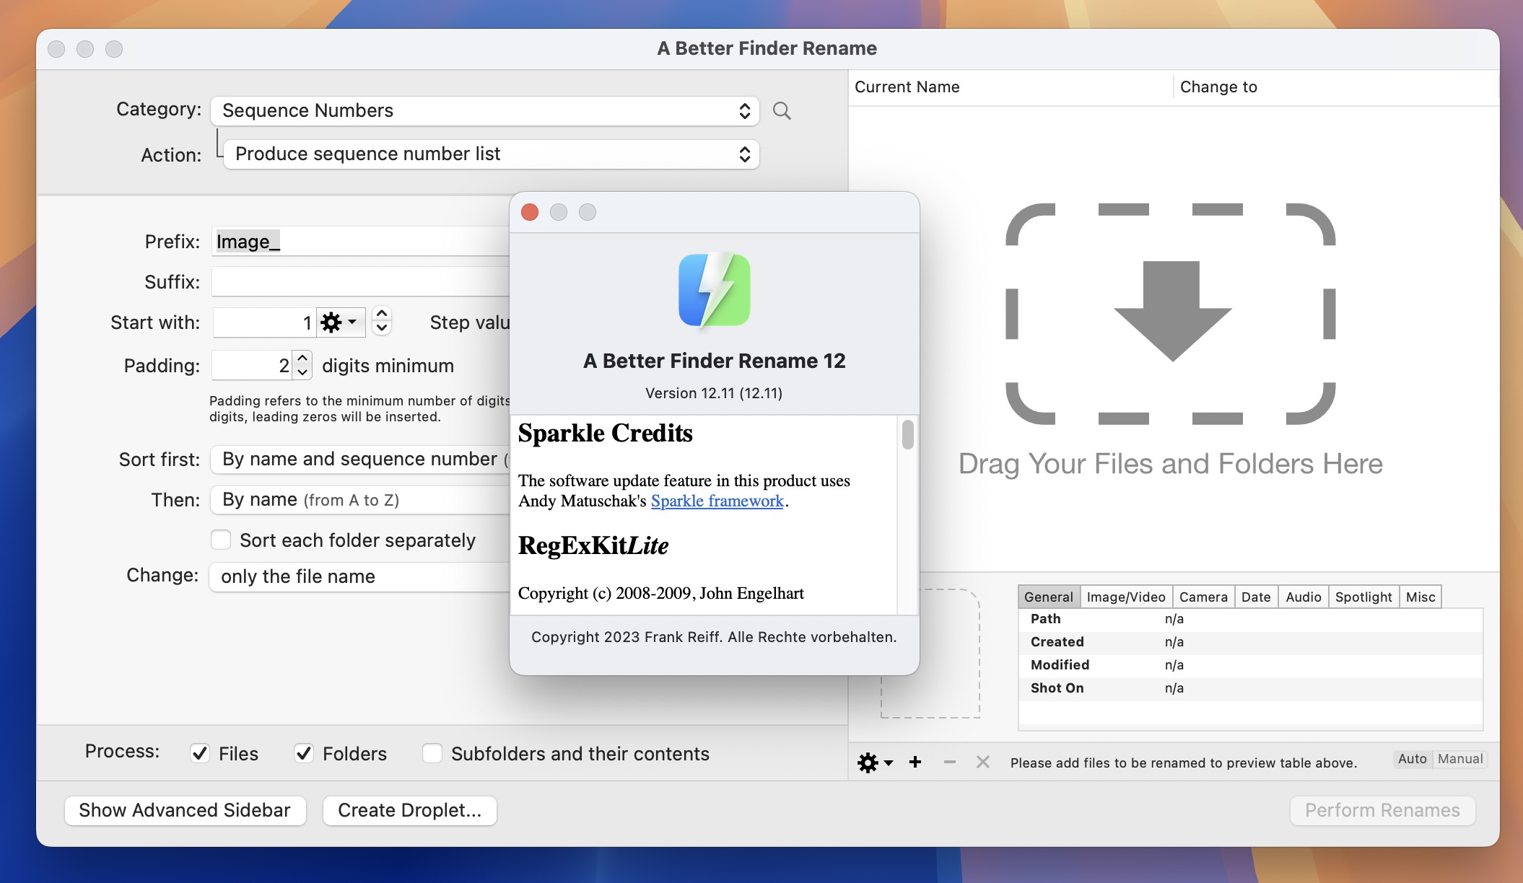Click the Version 12.11 (12.11) text

click(x=714, y=393)
